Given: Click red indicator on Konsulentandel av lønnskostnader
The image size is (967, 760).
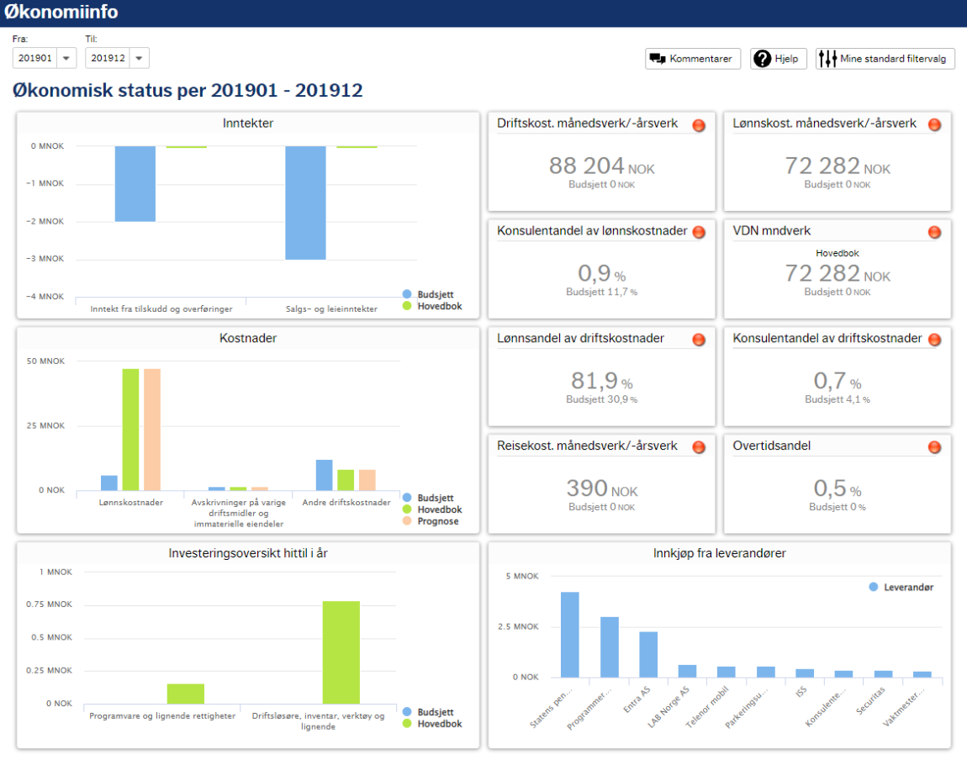Looking at the screenshot, I should click(x=699, y=232).
